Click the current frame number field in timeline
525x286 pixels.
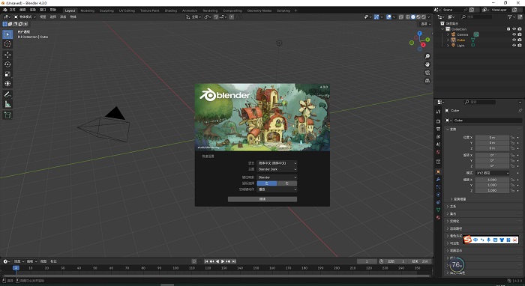[367, 261]
